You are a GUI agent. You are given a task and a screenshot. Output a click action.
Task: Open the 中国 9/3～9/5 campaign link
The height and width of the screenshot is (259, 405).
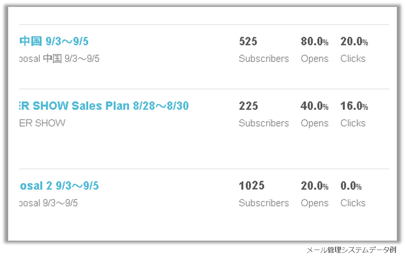click(54, 41)
